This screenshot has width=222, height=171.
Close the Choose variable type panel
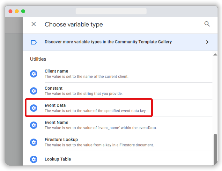(x=34, y=24)
